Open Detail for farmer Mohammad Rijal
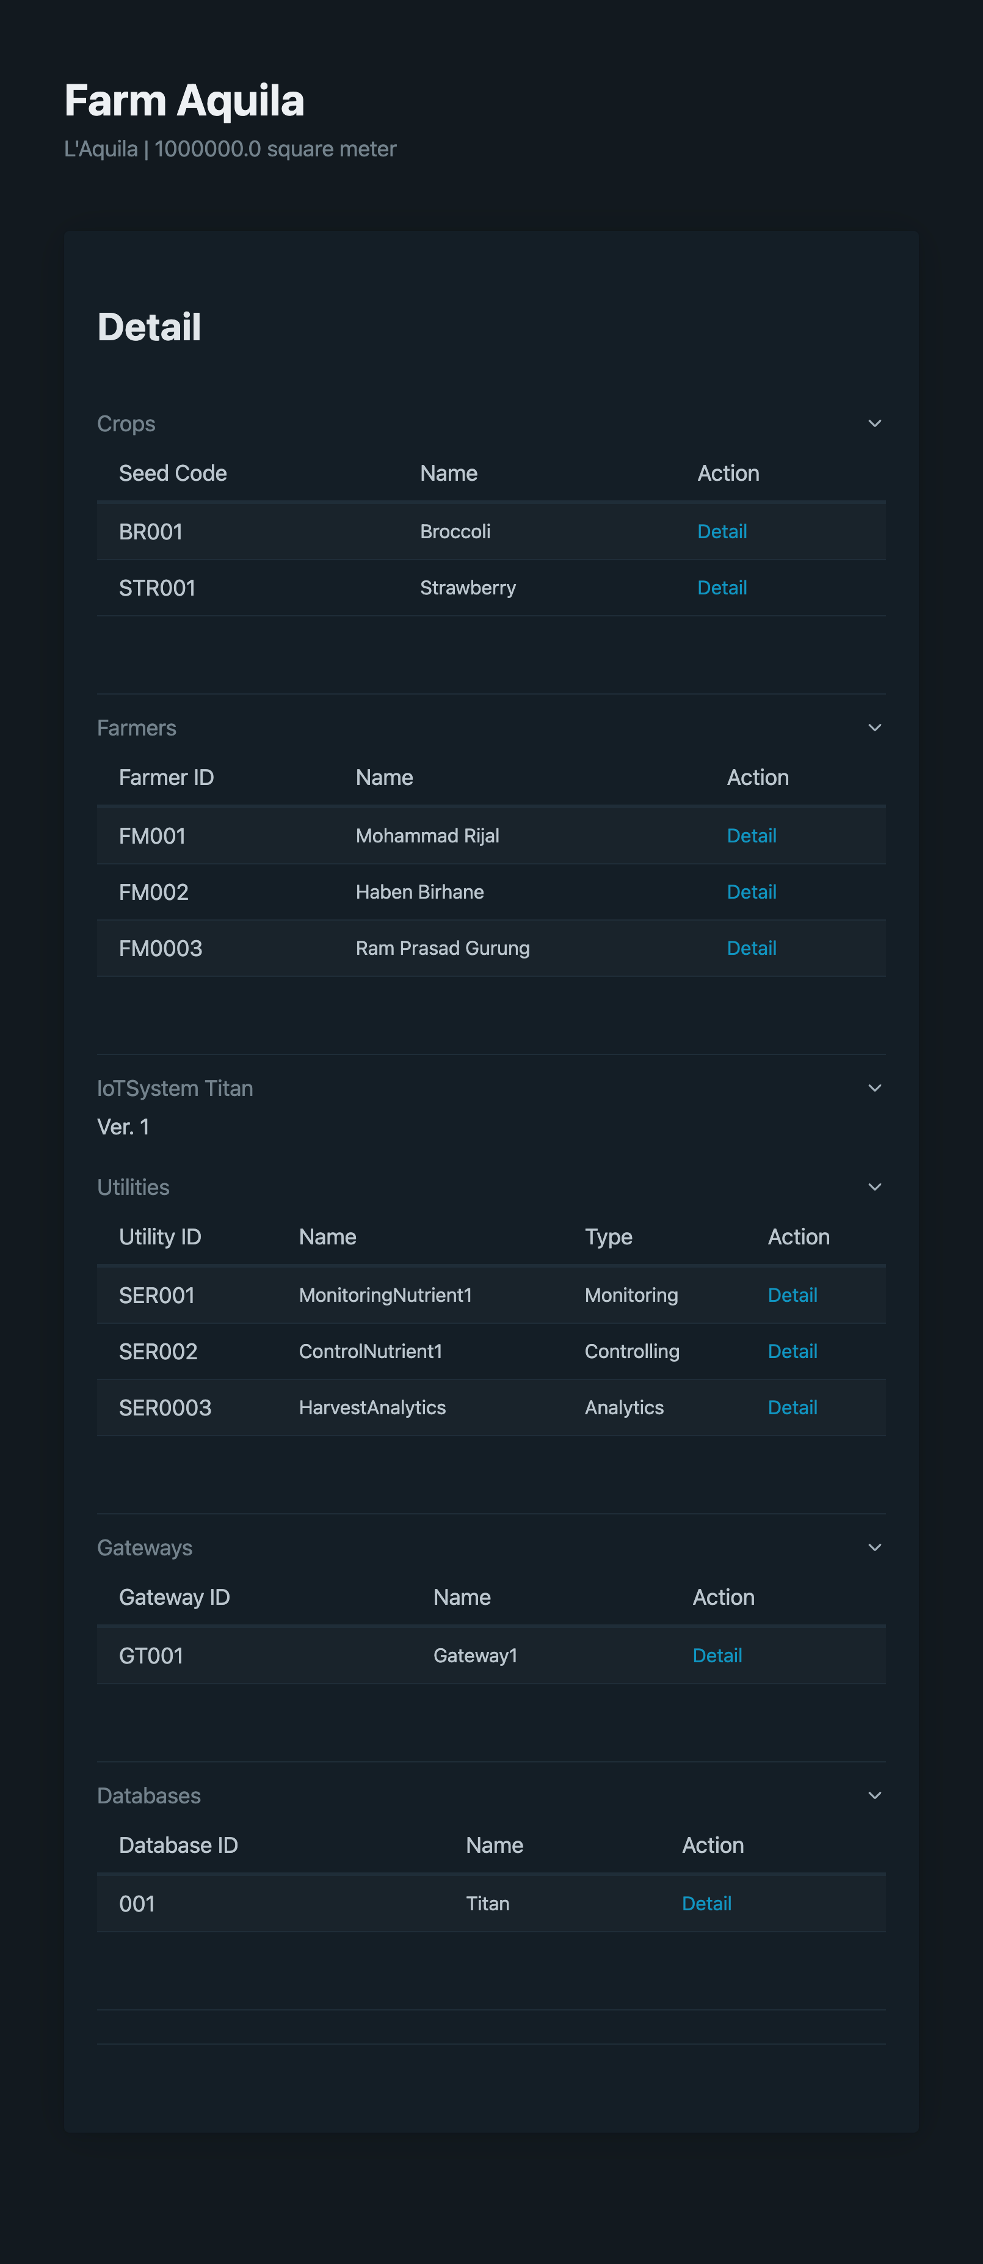 point(751,835)
